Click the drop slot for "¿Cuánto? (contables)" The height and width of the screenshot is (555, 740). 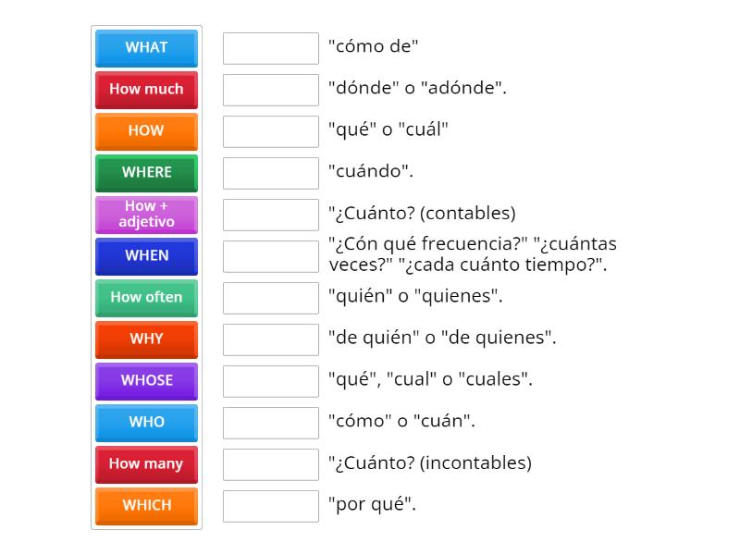click(271, 215)
